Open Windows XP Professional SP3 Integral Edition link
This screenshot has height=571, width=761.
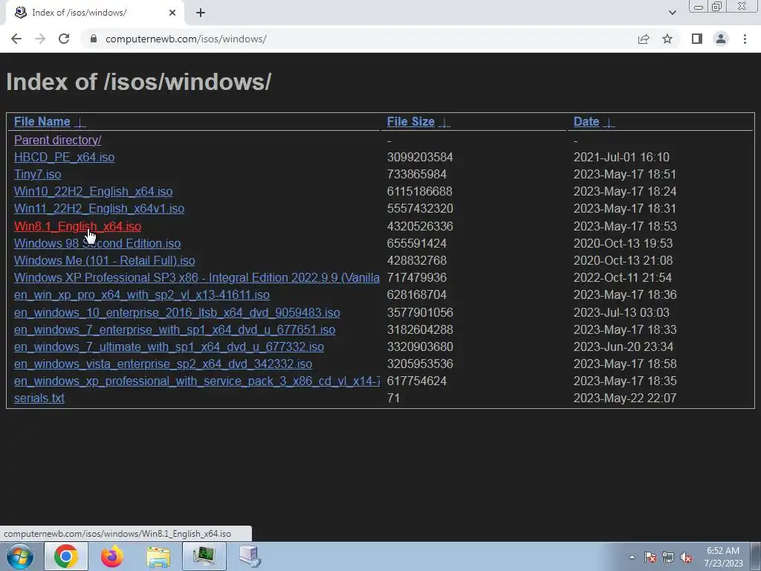tap(196, 278)
